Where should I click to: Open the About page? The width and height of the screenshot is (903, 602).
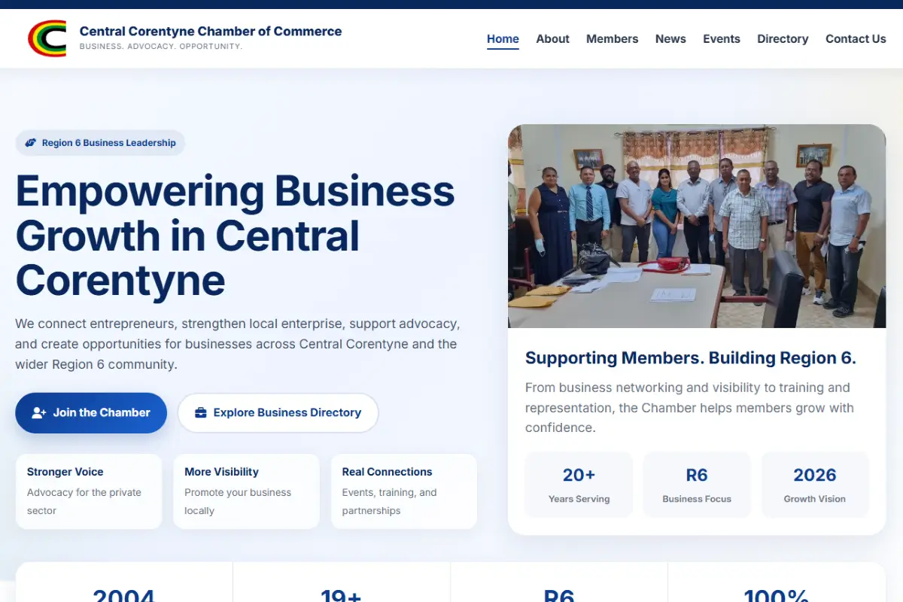552,39
